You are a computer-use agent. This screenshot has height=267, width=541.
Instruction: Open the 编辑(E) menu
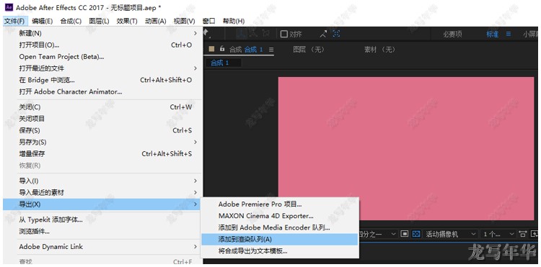pyautogui.click(x=42, y=21)
